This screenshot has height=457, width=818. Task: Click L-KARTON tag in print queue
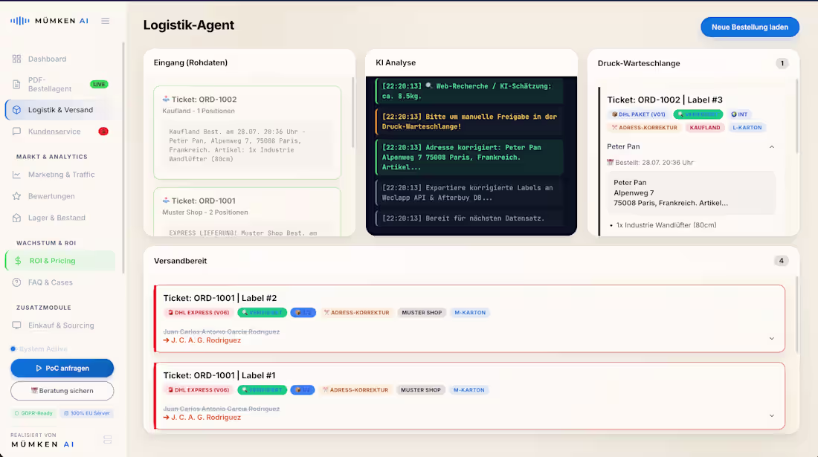(x=747, y=127)
